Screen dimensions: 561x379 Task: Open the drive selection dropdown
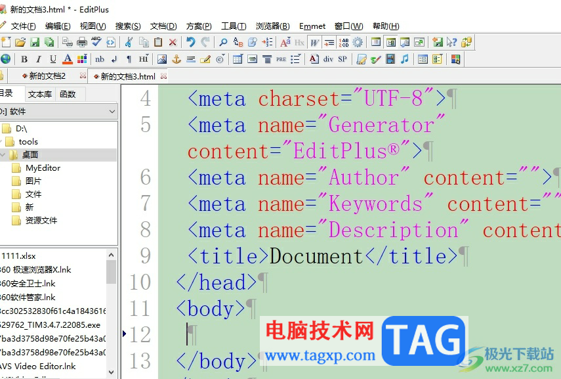coord(111,112)
